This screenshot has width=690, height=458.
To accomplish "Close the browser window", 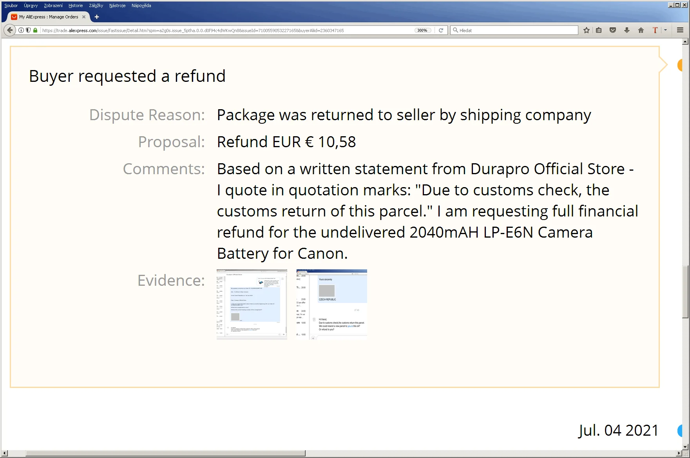I will pos(685,5).
